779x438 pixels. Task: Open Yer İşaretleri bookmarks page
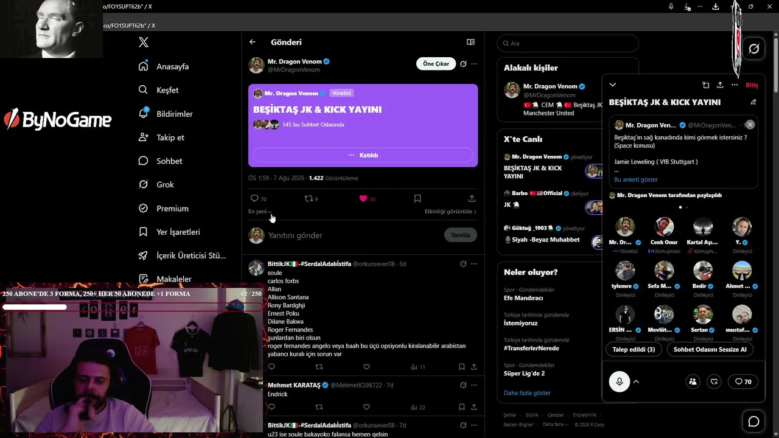tap(178, 232)
